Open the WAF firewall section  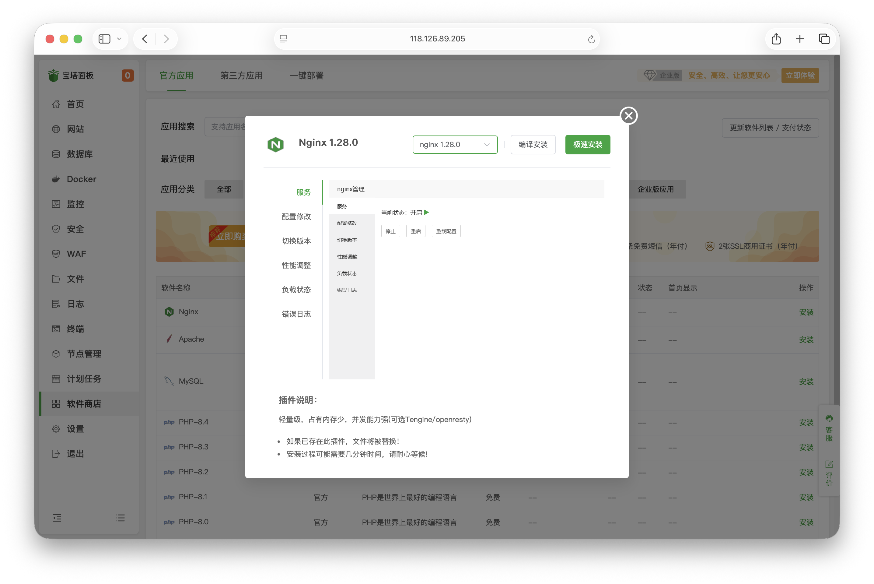tap(76, 254)
